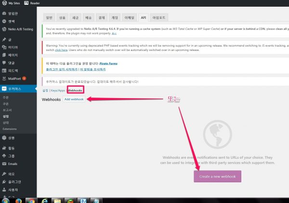
Task: Select the 일반 general settings tab
Action: (x=50, y=17)
